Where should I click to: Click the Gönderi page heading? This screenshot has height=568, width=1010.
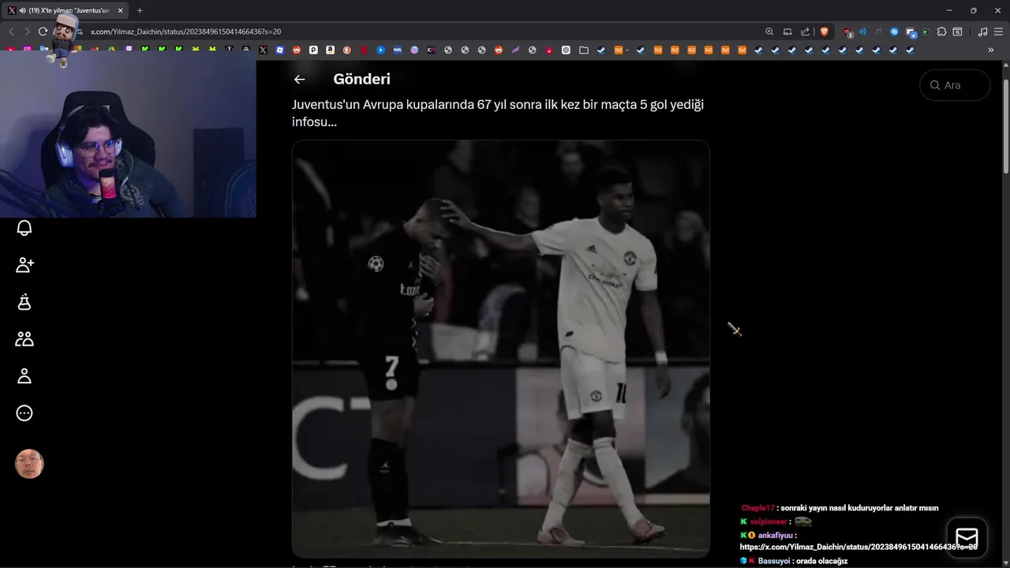361,79
